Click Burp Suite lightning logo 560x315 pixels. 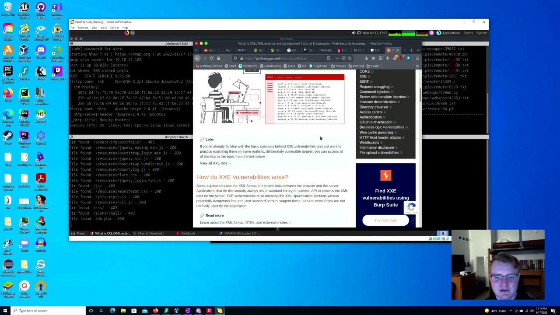(385, 175)
